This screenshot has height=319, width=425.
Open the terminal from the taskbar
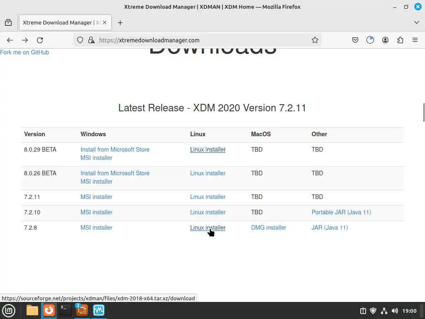tap(65, 310)
